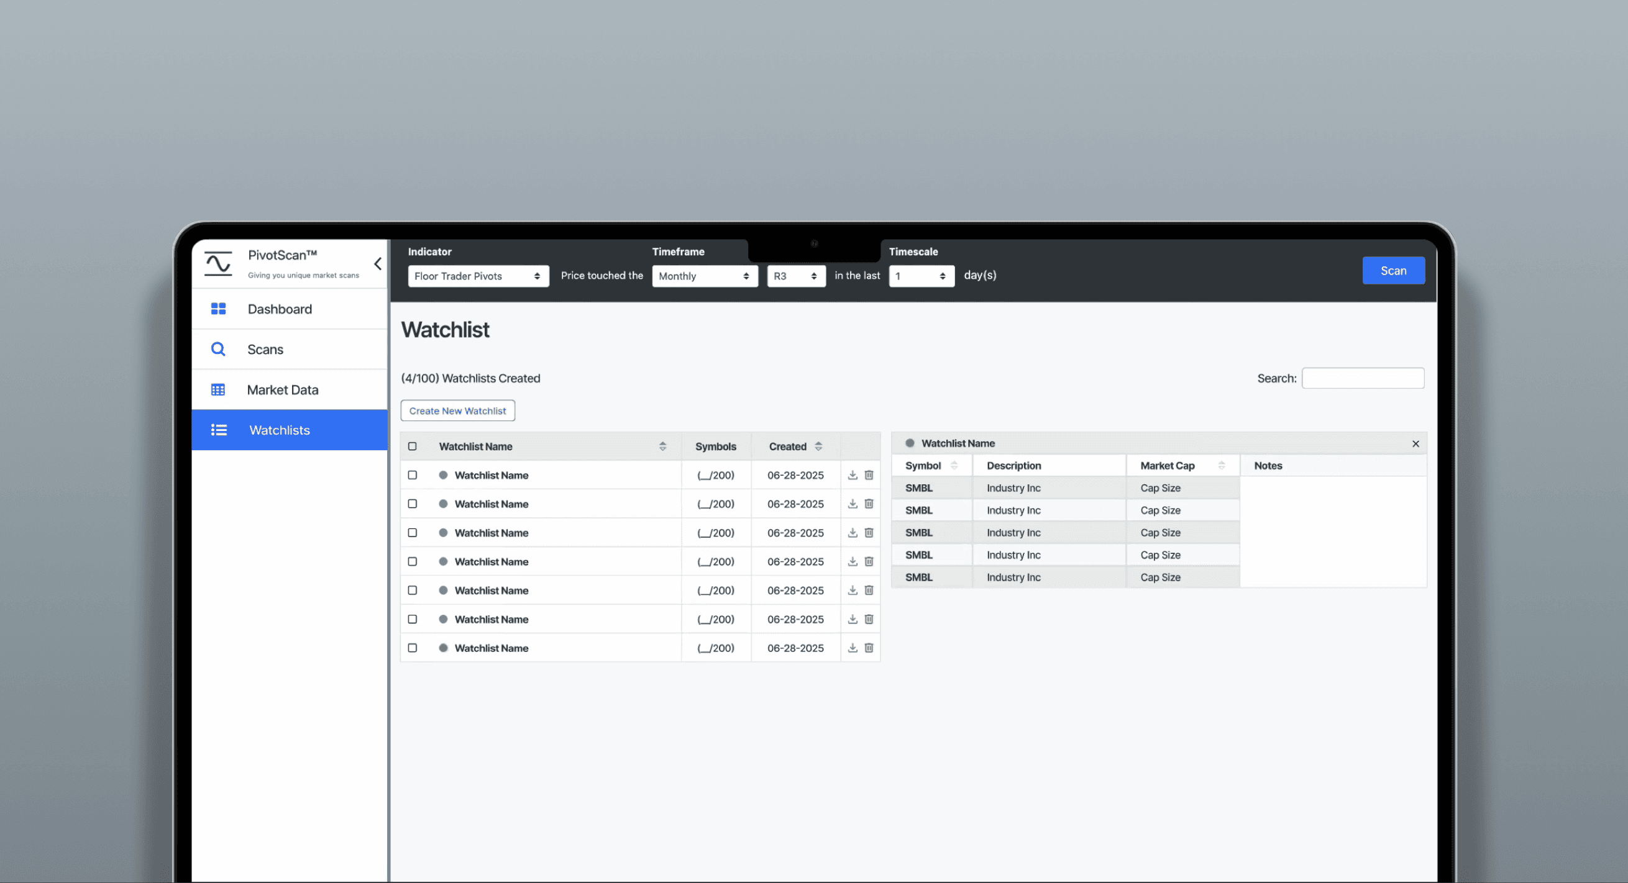Check the fourth watchlist row checkbox
1628x883 pixels.
point(413,561)
